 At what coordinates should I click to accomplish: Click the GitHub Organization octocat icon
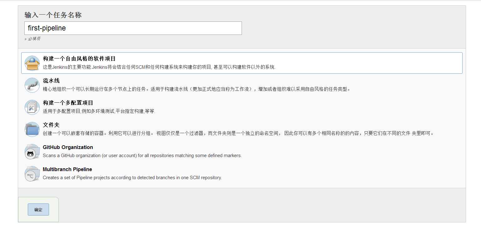click(32, 152)
